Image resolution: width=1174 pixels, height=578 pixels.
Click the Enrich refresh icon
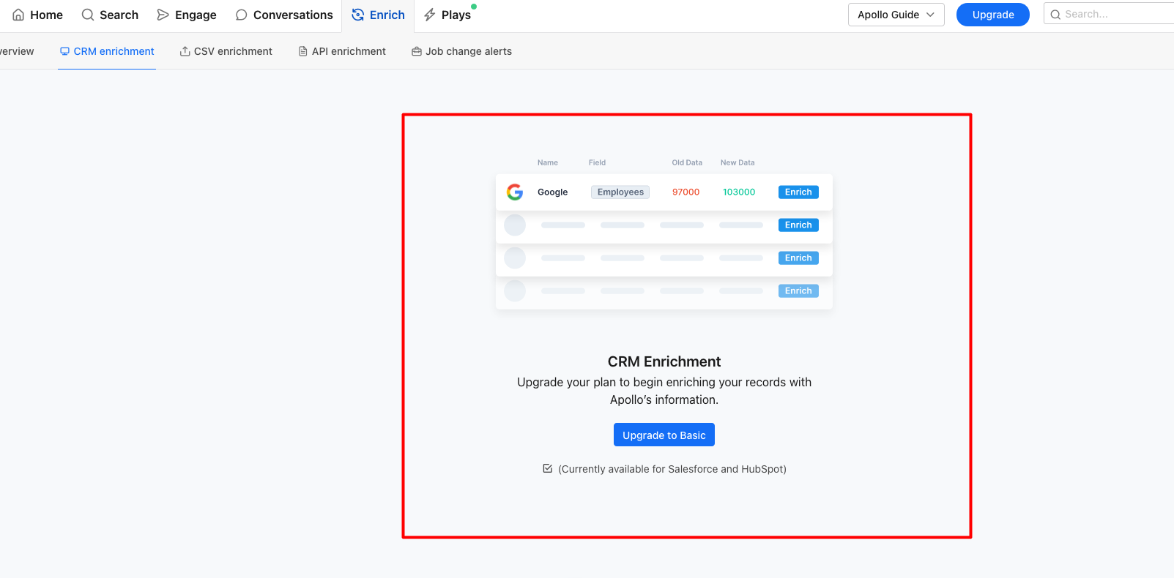[x=357, y=15]
